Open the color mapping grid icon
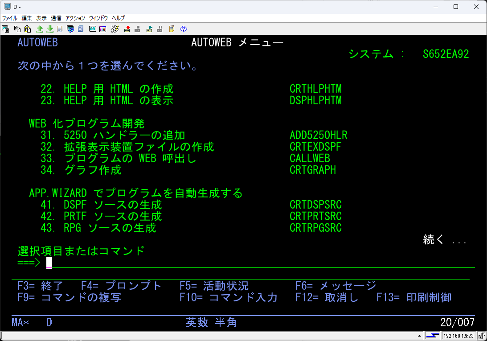Image resolution: width=487 pixels, height=341 pixels. click(x=102, y=29)
